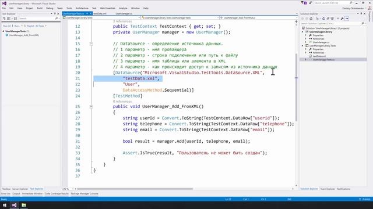Click the Visual Studio logo in title bar
The width and height of the screenshot is (373, 209).
(4, 3)
